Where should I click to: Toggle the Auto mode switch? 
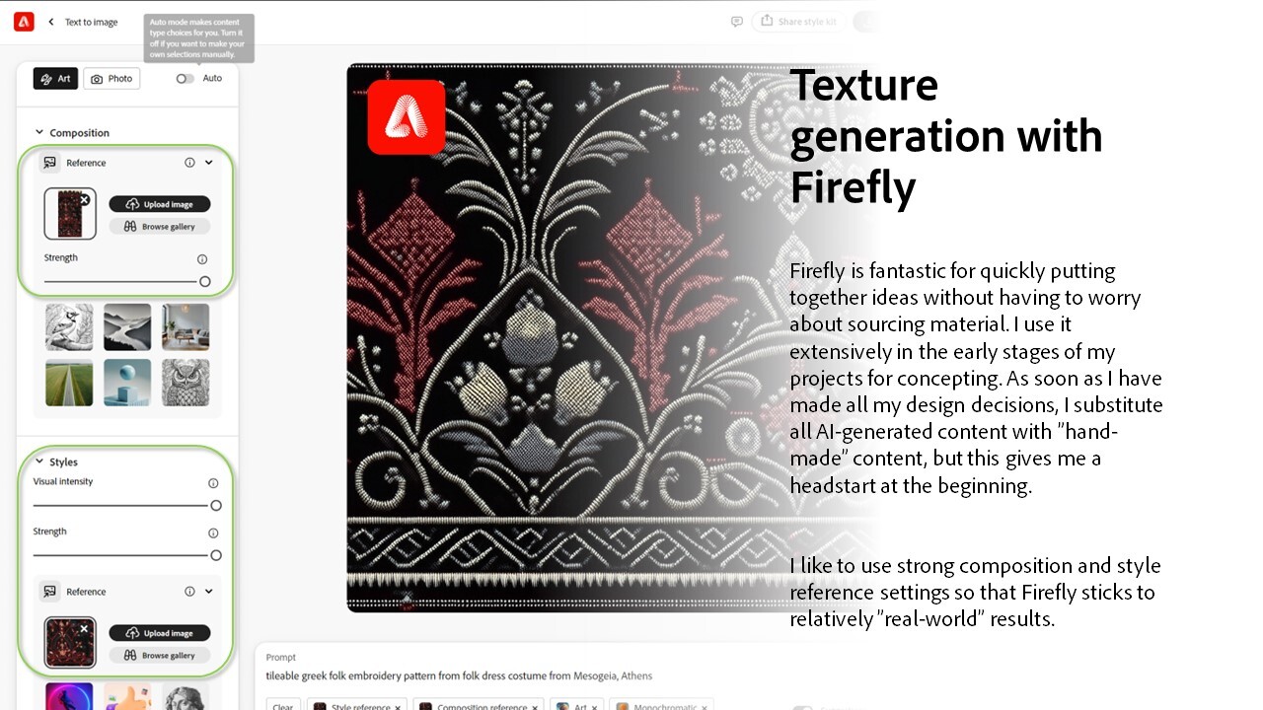pos(186,79)
